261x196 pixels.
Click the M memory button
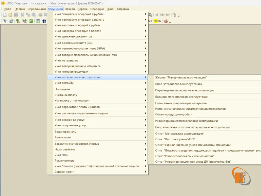(157, 15)
